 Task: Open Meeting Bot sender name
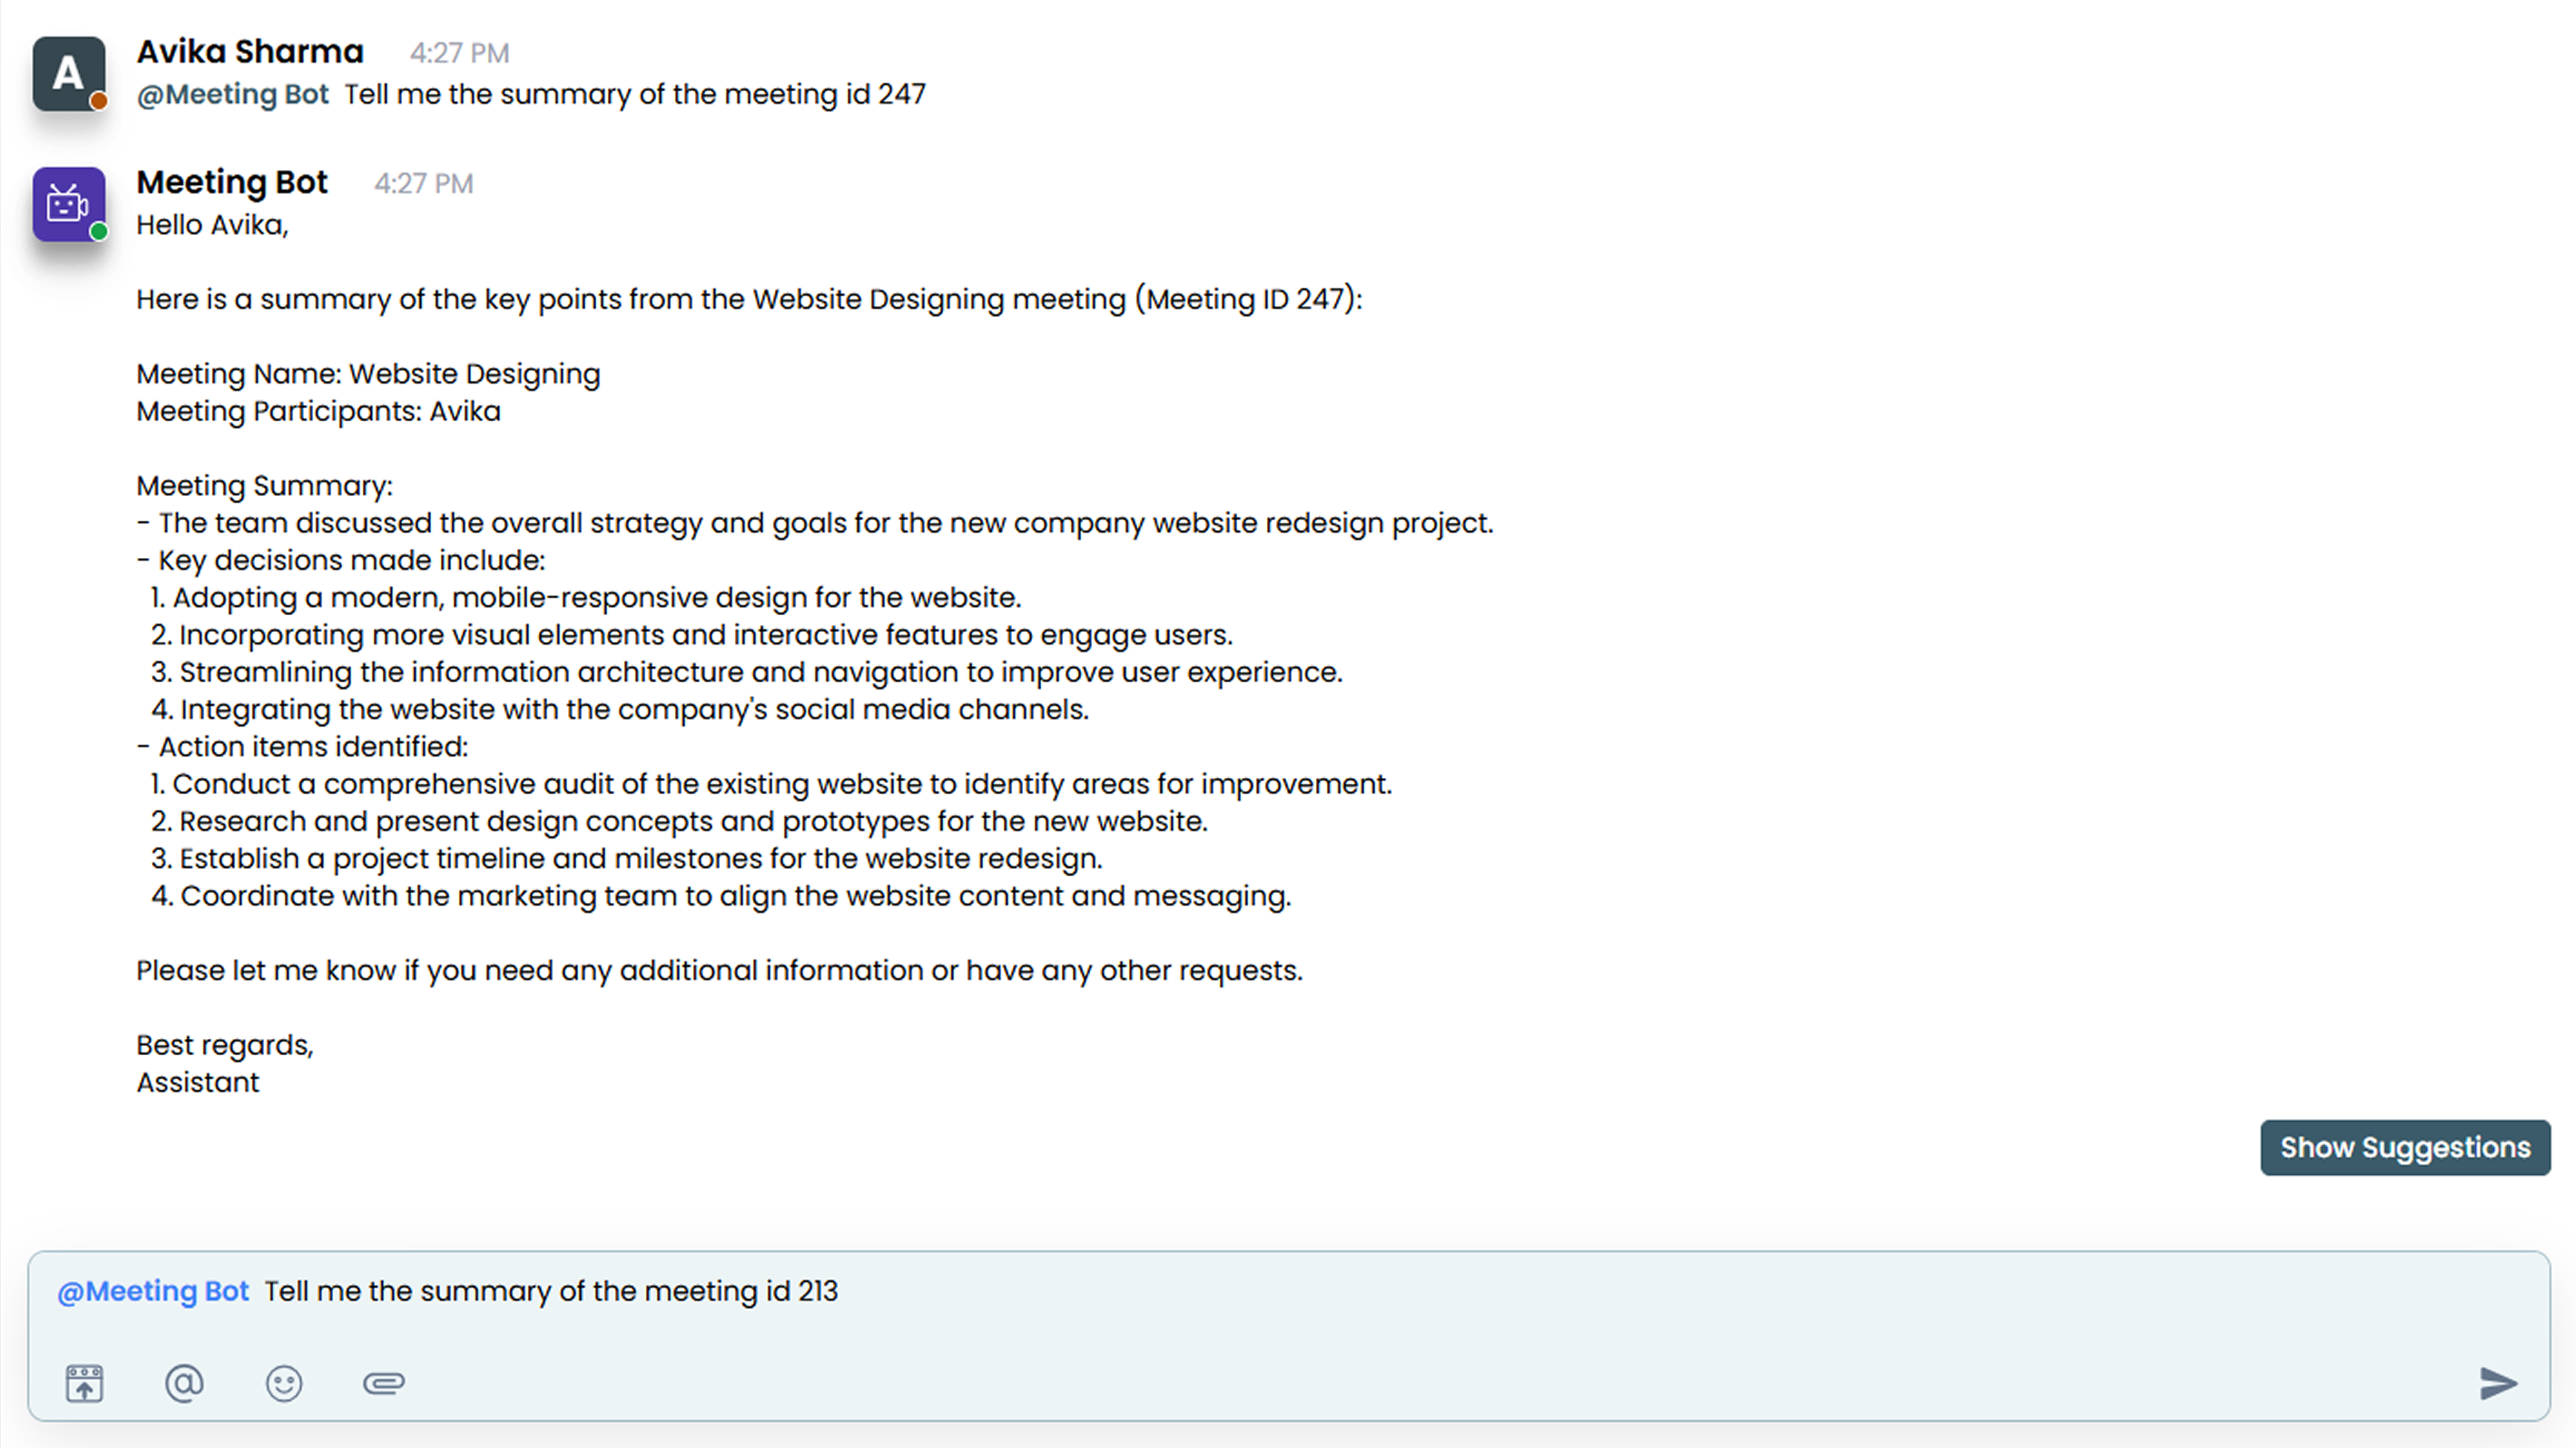[232, 182]
